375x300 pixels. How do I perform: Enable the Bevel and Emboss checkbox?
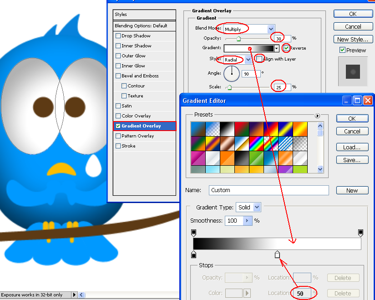point(118,76)
